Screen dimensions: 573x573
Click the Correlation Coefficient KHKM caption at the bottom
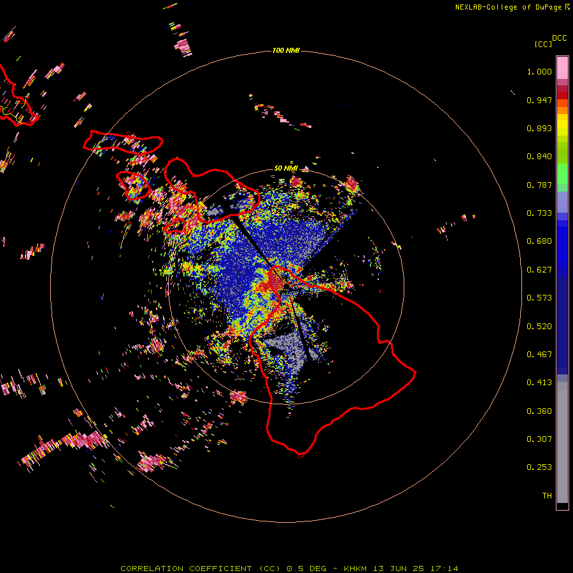coord(289,569)
